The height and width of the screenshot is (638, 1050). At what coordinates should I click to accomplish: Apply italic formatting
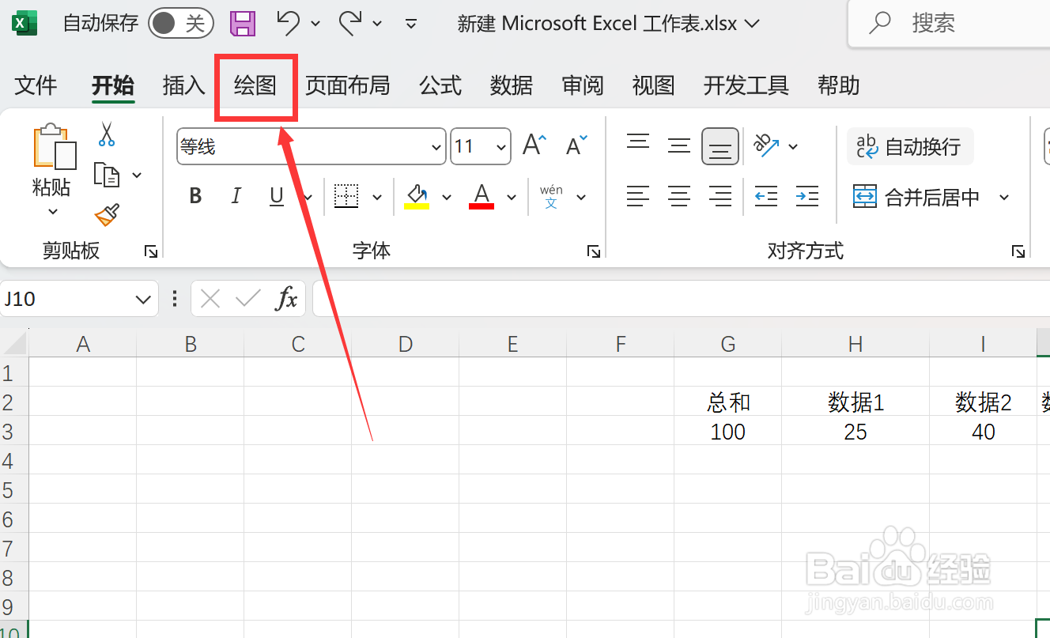[x=236, y=196]
